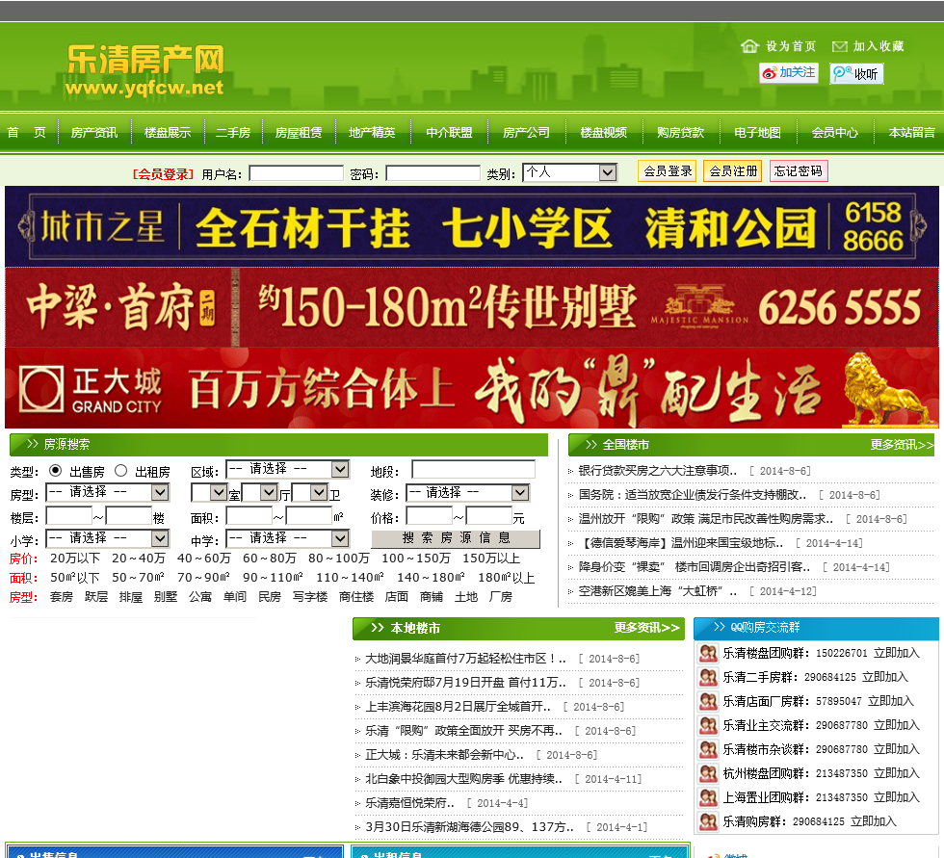Click the 搜索房源信息 button
This screenshot has width=944, height=858.
pyautogui.click(x=456, y=538)
